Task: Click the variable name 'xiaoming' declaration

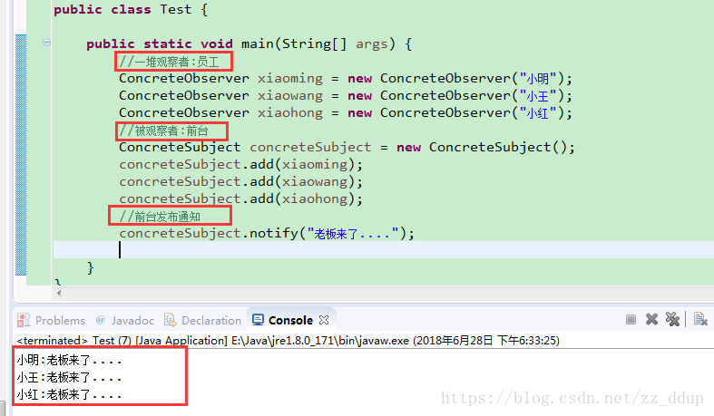Action: click(x=290, y=78)
